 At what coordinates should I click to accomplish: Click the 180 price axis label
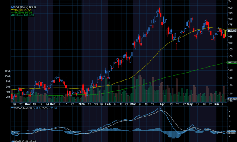tap(230, 19)
